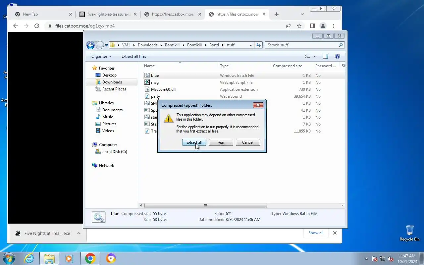Viewport: 424px width, 265px height.
Task: Open Chrome profile icon
Action: tap(323, 26)
